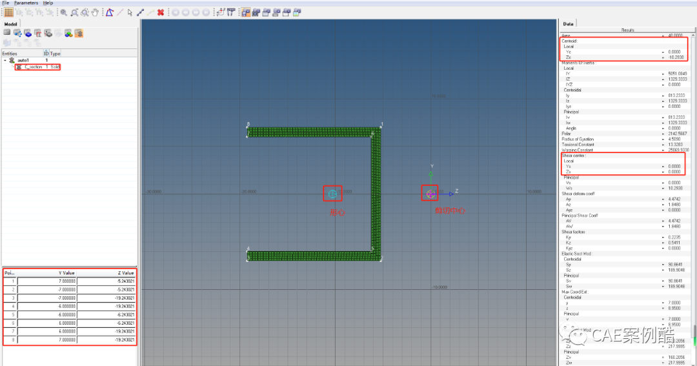This screenshot has height=366, width=697.
Task: Edit Y value field of point 6
Action: [x=47, y=323]
